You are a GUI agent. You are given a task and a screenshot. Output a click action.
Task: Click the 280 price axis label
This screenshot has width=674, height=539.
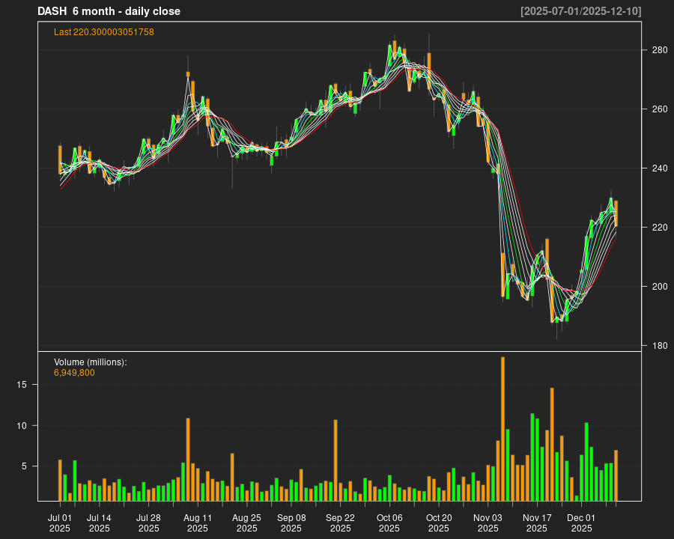click(658, 50)
